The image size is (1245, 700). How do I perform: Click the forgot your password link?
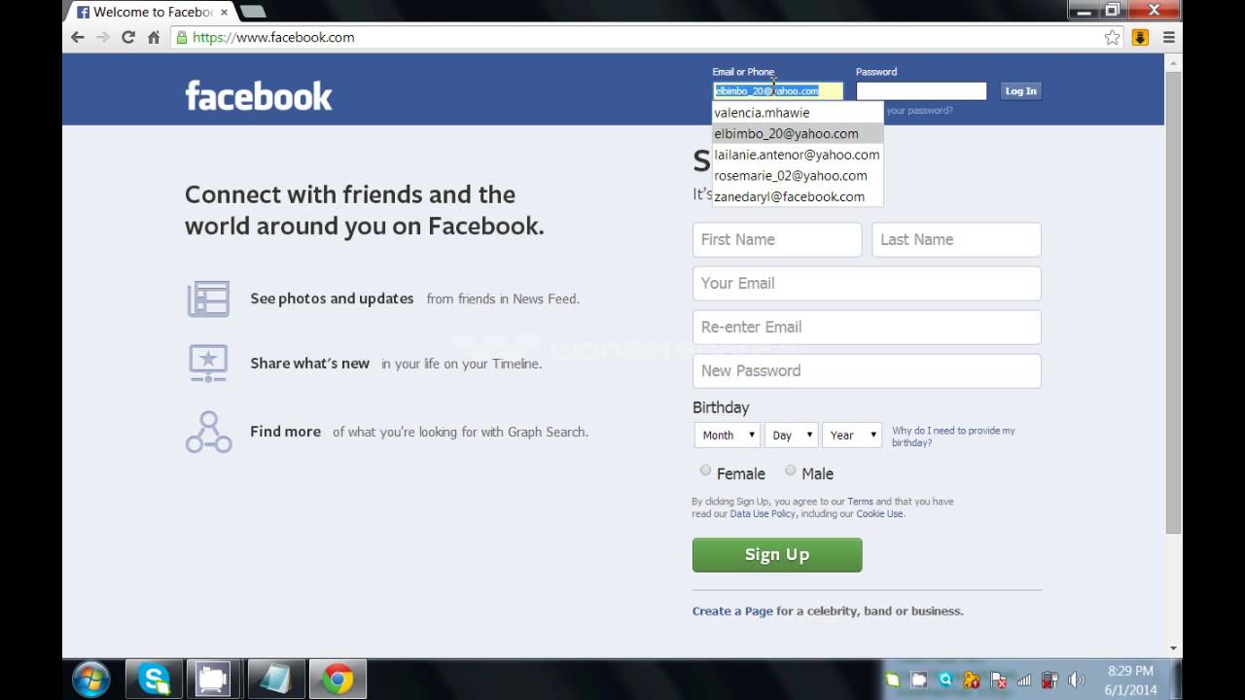pos(919,110)
